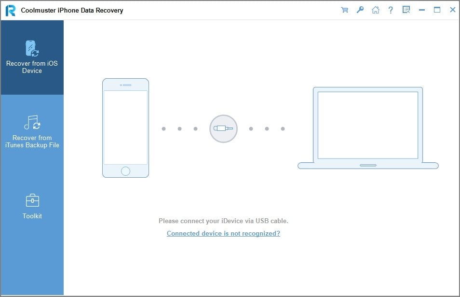Screen dimensions: 460x297
Task: Select the Recover from iOS Device phone icon
Action: 32,48
